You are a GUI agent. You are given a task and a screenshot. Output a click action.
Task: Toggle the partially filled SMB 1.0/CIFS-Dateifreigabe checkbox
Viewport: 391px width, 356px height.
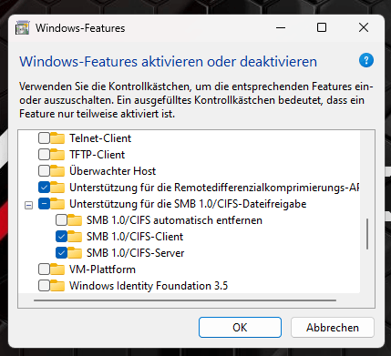[x=44, y=204]
